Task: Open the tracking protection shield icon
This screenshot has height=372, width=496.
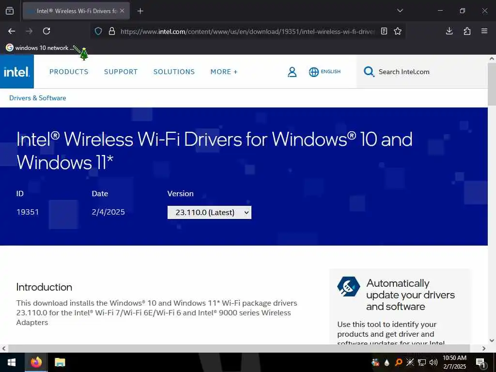Action: click(98, 31)
